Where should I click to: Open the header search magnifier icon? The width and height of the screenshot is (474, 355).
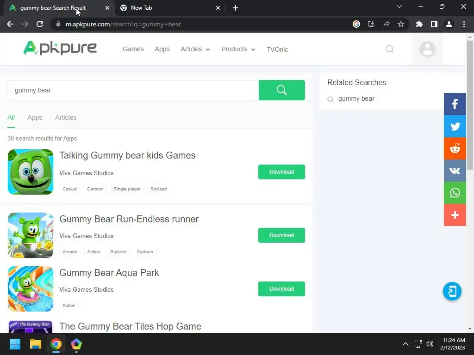[390, 49]
